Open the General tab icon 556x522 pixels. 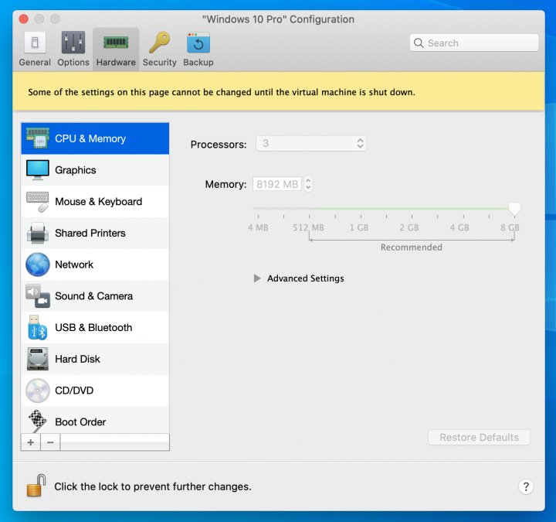35,43
